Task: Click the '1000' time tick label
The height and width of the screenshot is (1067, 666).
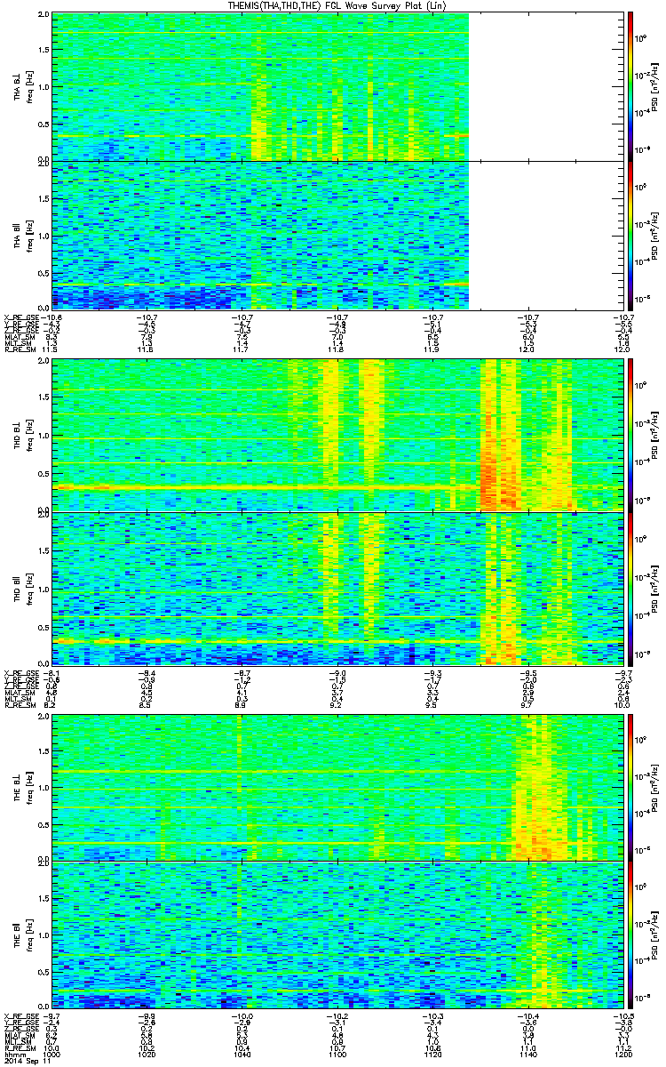Action: click(x=52, y=1054)
